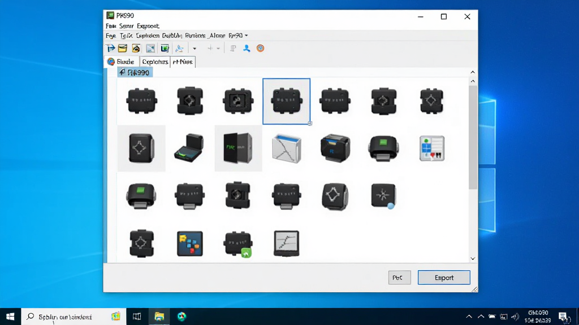Click the picture image toolbar icon
Image resolution: width=579 pixels, height=325 pixels.
point(150,49)
